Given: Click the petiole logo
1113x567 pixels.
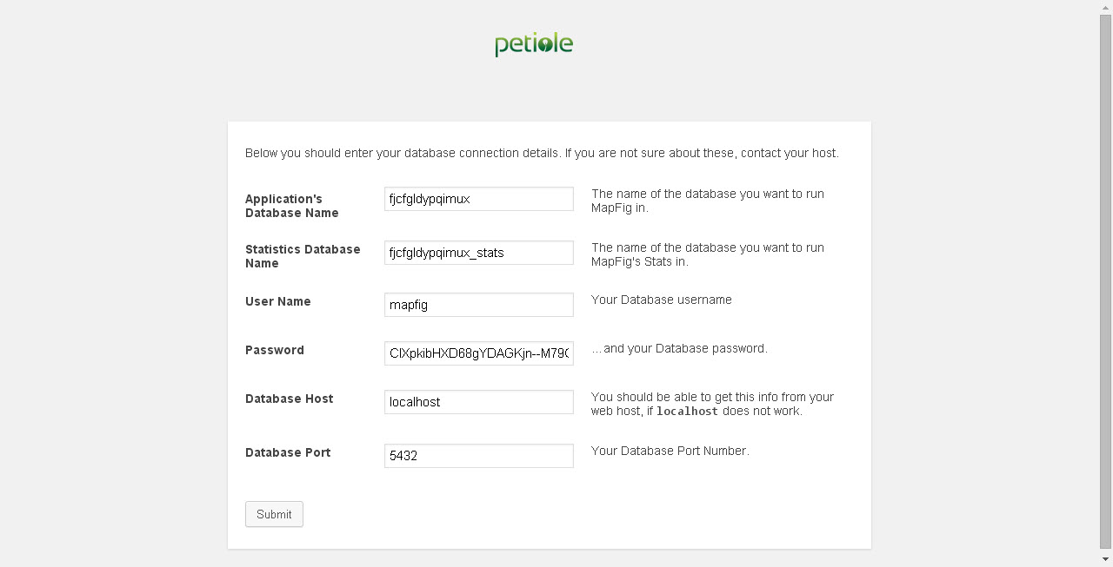Looking at the screenshot, I should (534, 44).
